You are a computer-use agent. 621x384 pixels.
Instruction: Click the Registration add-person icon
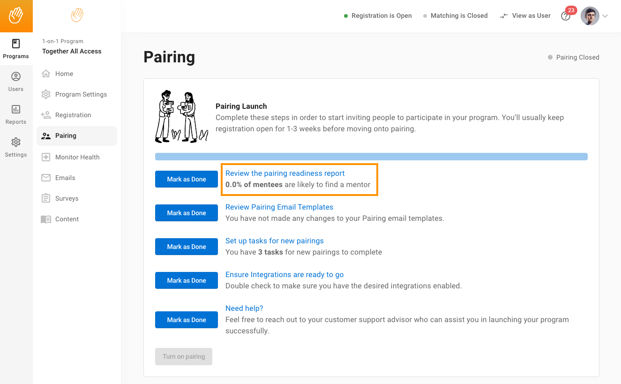(x=46, y=115)
